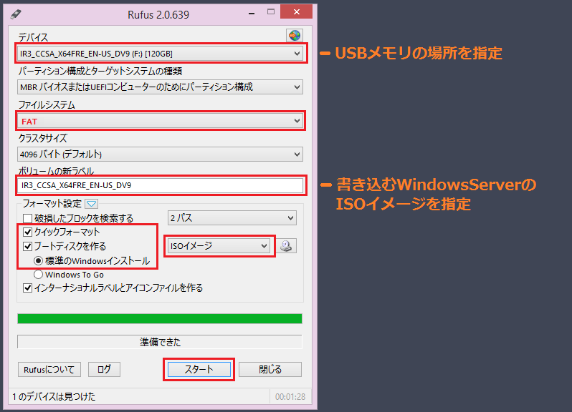Click the ログ button
This screenshot has width=572, height=412.
[104, 369]
